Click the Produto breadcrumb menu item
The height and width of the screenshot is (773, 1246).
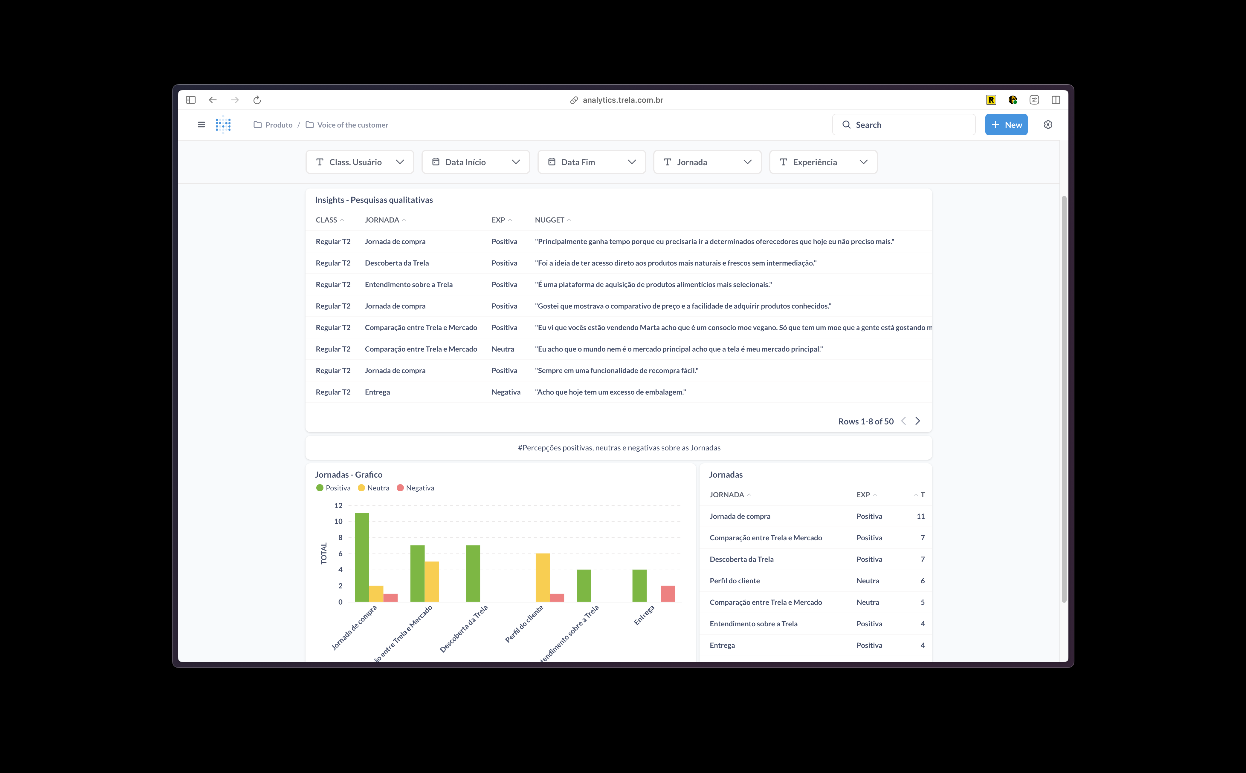coord(279,125)
